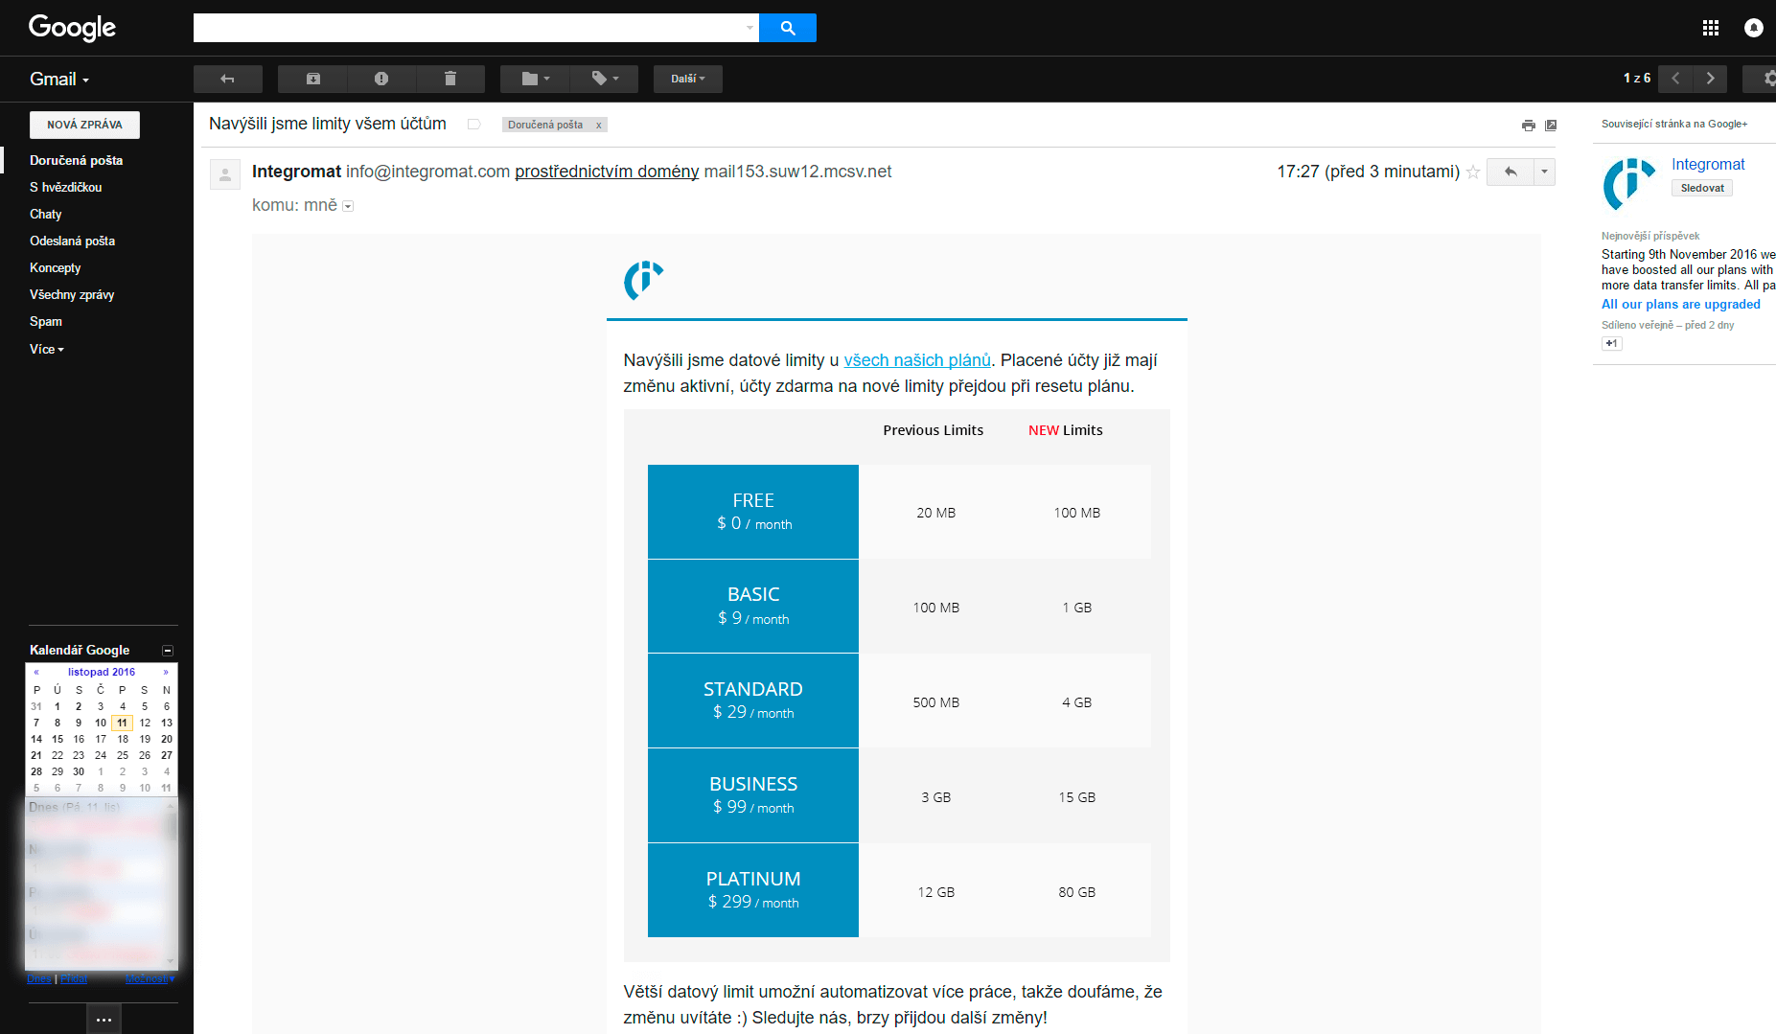Remove the Doručená pošta label
The image size is (1776, 1034).
[598, 125]
